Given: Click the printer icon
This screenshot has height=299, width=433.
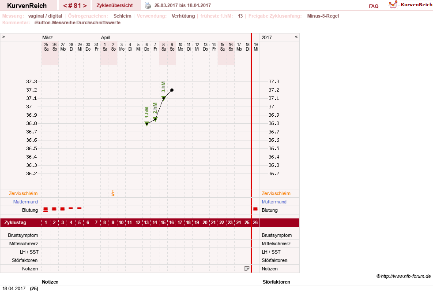Looking at the screenshot, I should coord(148,5).
